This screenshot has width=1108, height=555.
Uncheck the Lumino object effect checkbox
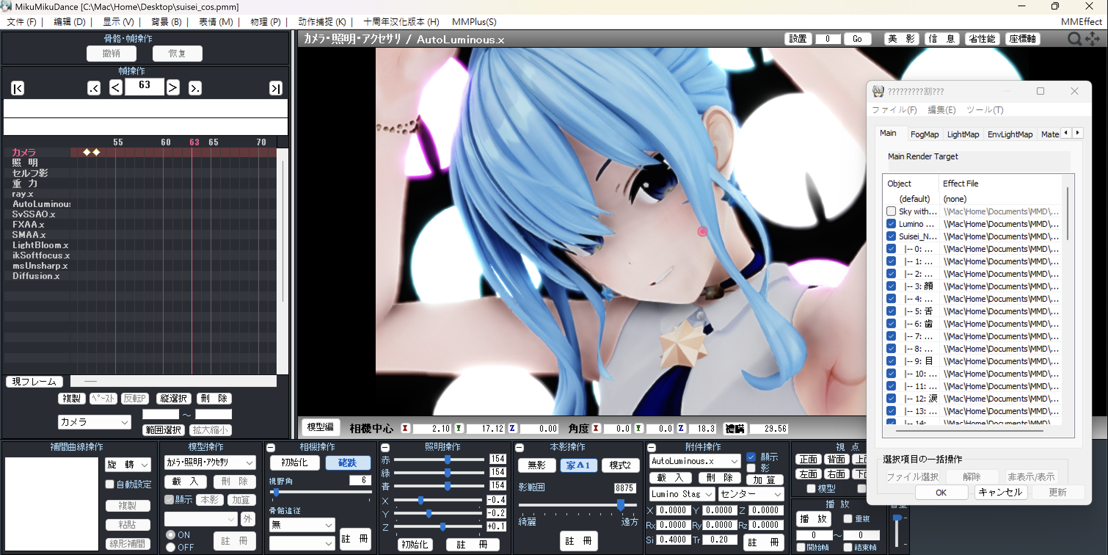pyautogui.click(x=891, y=224)
